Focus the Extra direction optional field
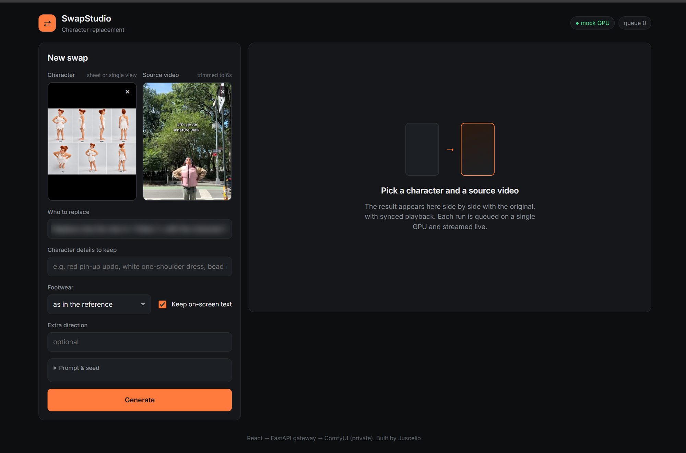The height and width of the screenshot is (453, 686). coord(140,342)
